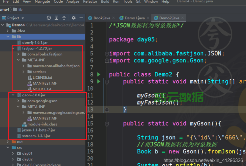Hide the Project tool window with minus icon
The image size is (246, 166).
pos(81,18)
